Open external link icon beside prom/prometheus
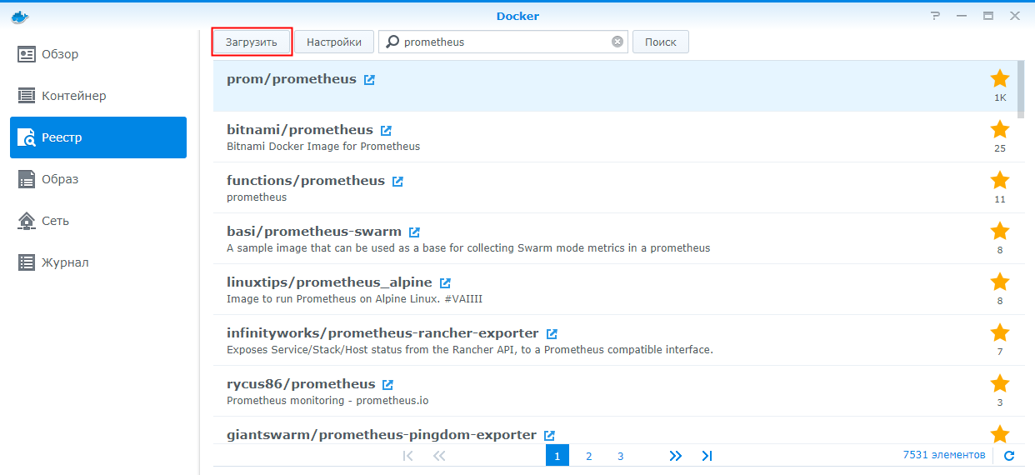The height and width of the screenshot is (475, 1035). (x=369, y=80)
